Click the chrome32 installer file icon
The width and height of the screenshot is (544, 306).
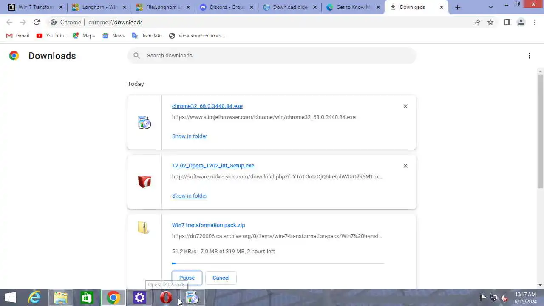pyautogui.click(x=144, y=122)
